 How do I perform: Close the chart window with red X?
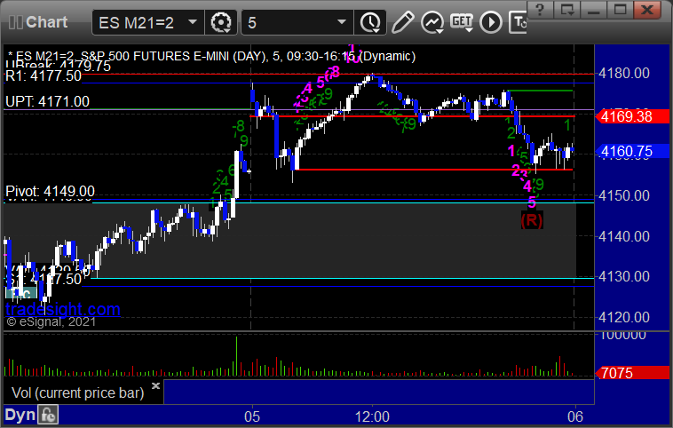click(x=647, y=9)
